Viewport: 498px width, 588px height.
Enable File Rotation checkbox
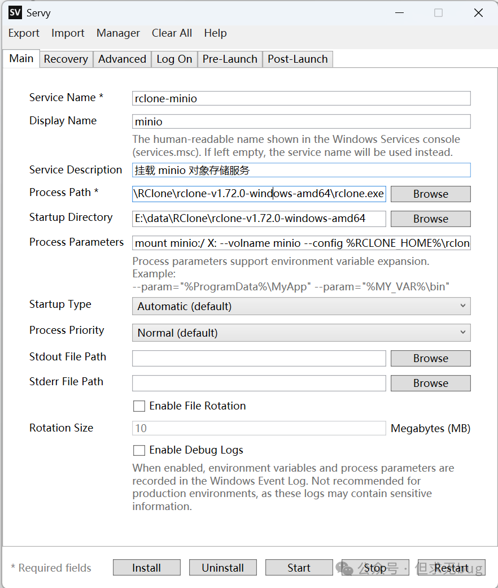click(139, 406)
